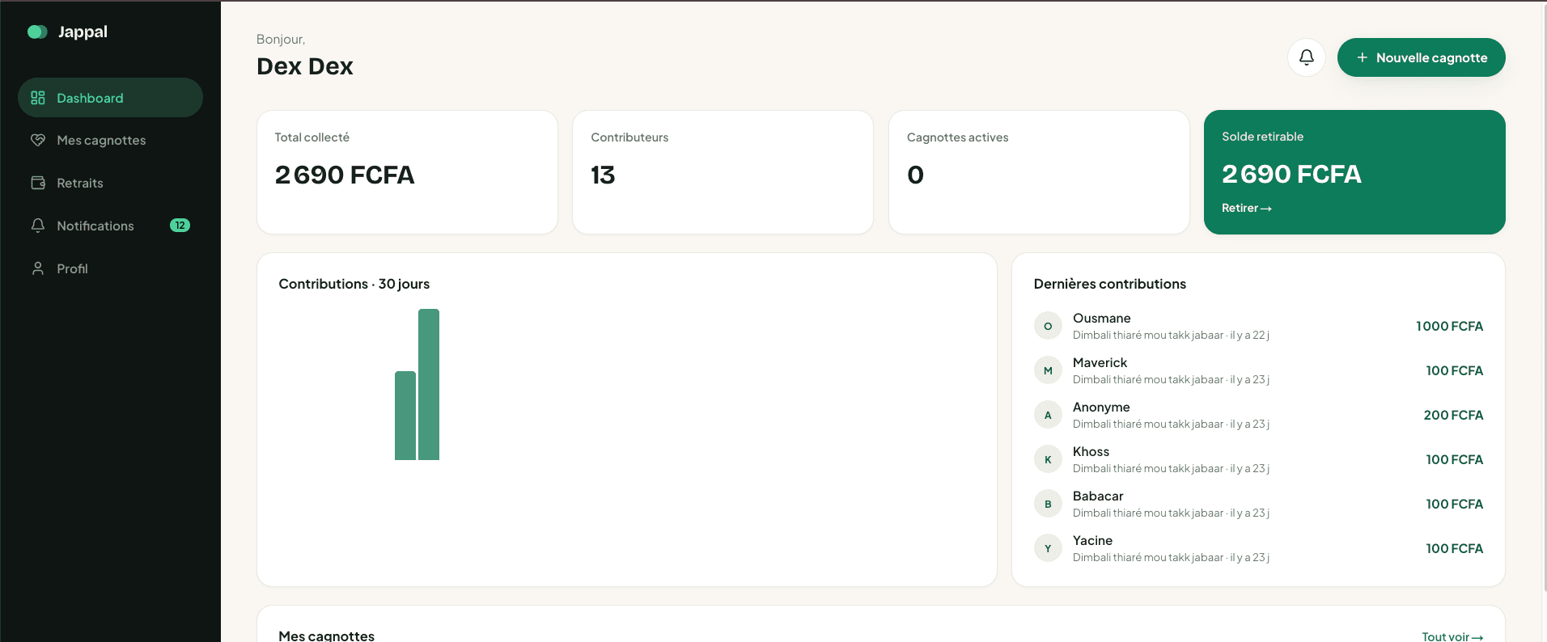The image size is (1547, 642).
Task: Click Khoss's avatar letter K
Action: pos(1048,459)
